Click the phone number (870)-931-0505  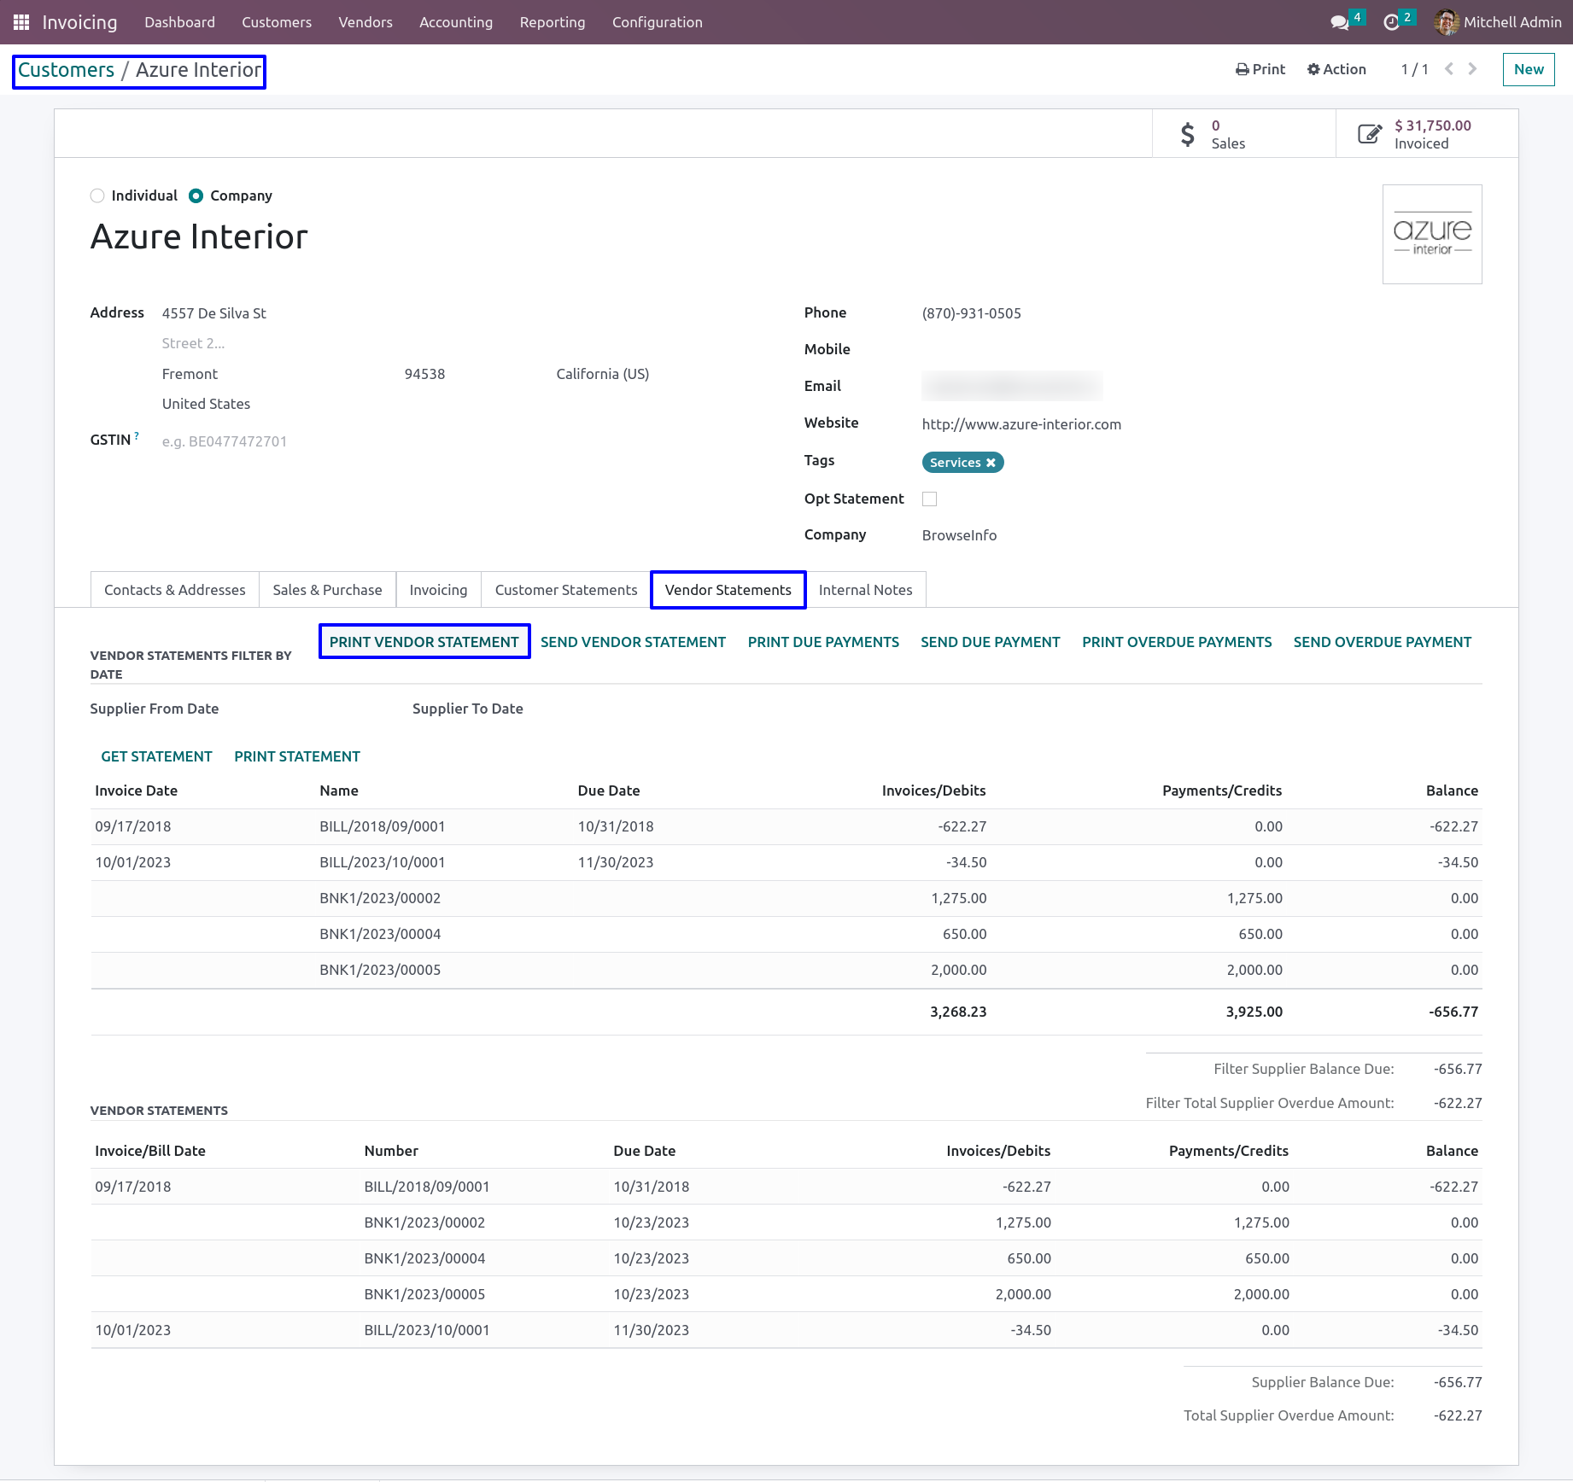(x=972, y=313)
